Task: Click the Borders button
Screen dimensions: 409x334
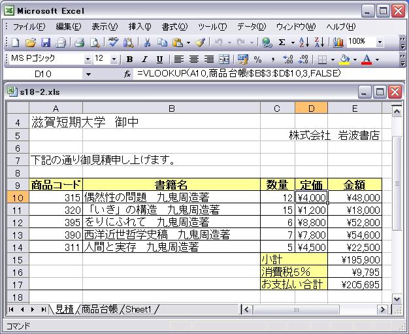Action: pyautogui.click(x=322, y=59)
